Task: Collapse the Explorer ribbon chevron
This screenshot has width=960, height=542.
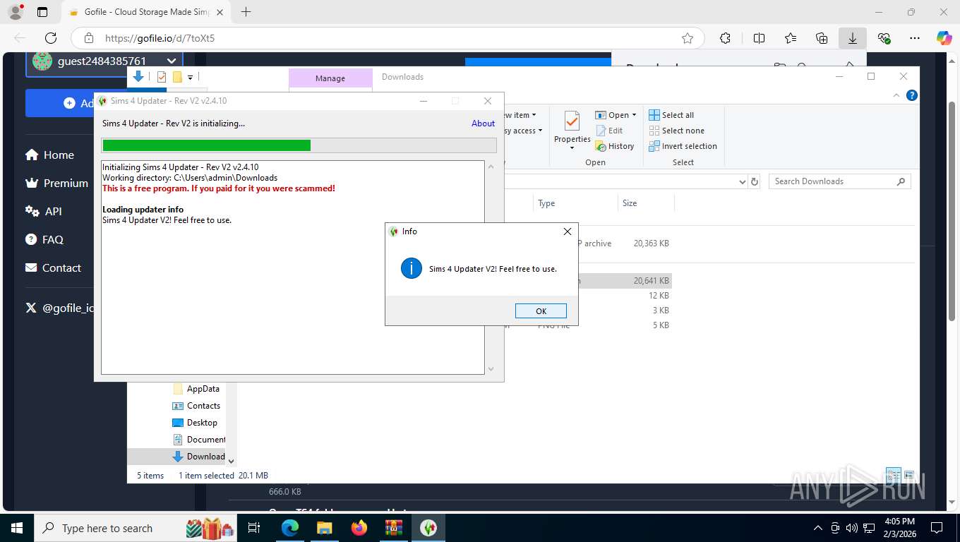Action: point(897,95)
